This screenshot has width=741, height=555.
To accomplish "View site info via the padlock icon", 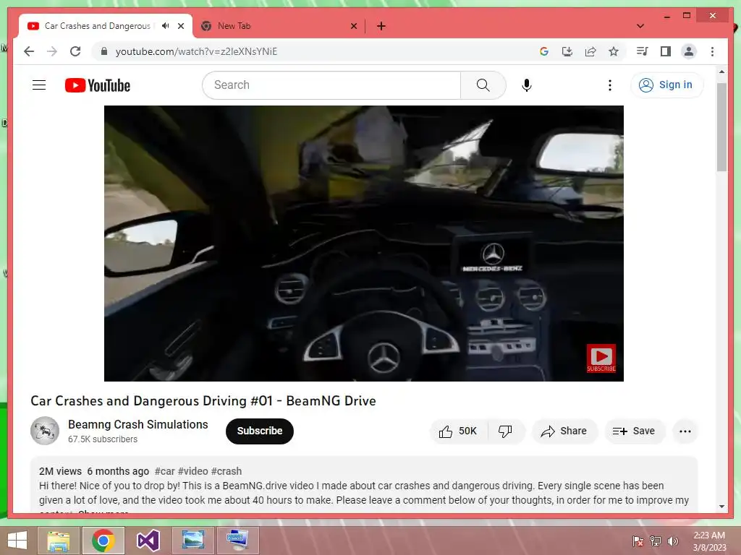I will tap(104, 51).
